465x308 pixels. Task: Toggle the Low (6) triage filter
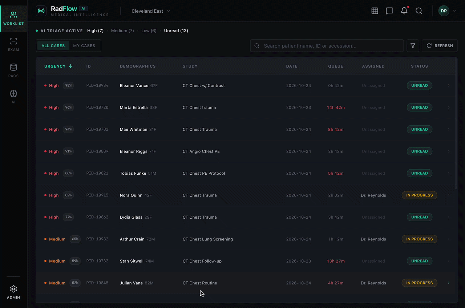(x=149, y=31)
